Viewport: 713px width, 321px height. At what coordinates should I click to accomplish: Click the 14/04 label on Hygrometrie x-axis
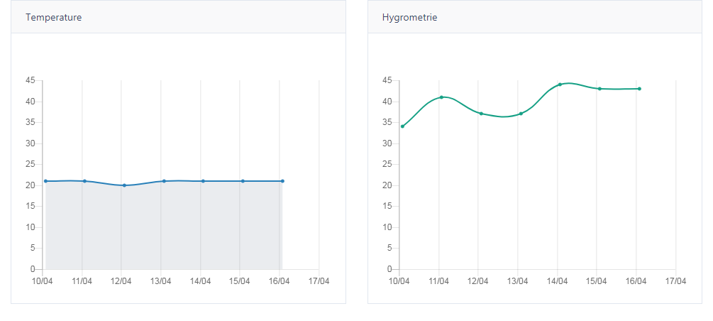(558, 281)
